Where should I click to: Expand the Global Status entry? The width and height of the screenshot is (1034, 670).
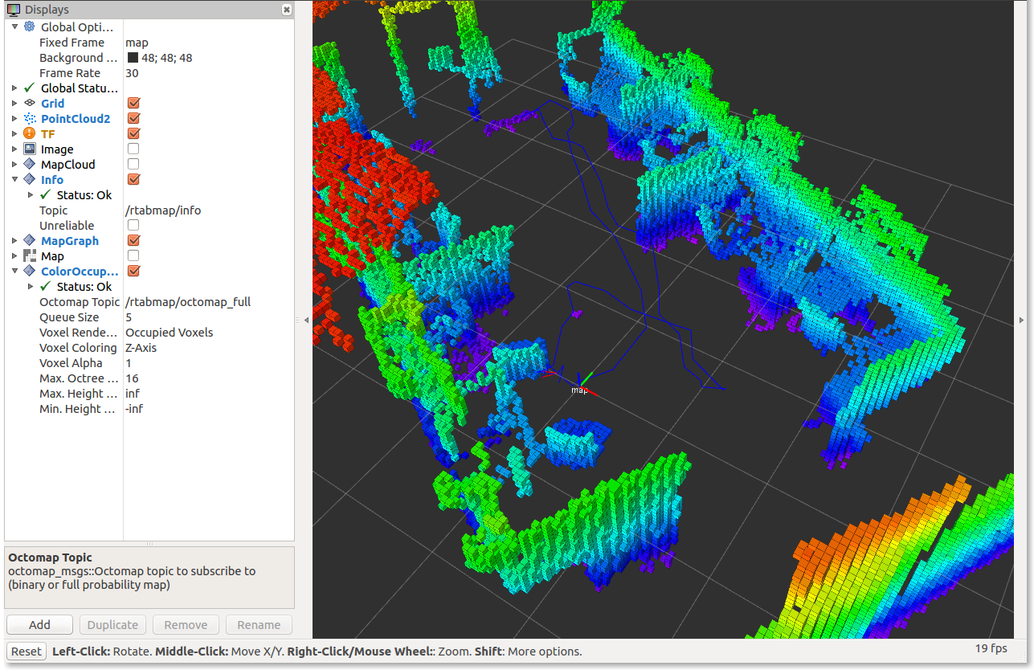[14, 88]
